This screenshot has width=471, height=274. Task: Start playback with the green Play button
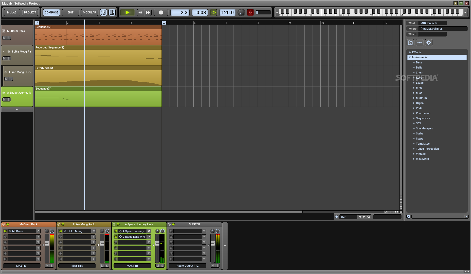click(127, 12)
